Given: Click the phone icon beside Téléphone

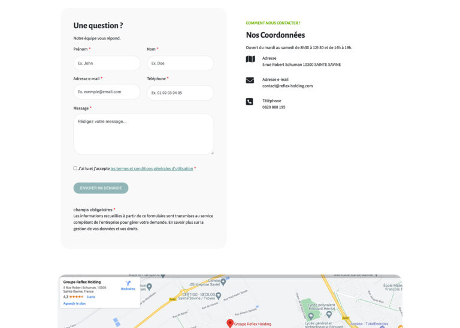Looking at the screenshot, I should 250,102.
